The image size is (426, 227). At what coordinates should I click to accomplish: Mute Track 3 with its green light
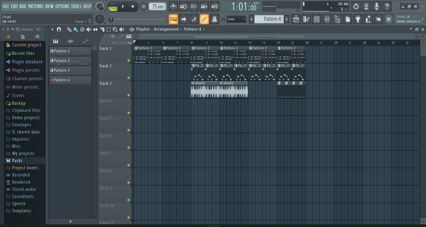(128, 95)
